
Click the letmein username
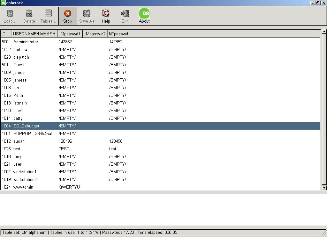click(x=20, y=103)
